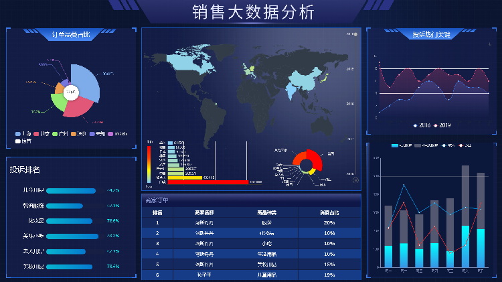Click the High-Low color scale on map

(x=149, y=164)
